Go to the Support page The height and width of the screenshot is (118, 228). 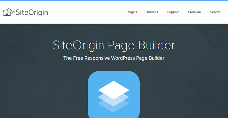173,12
